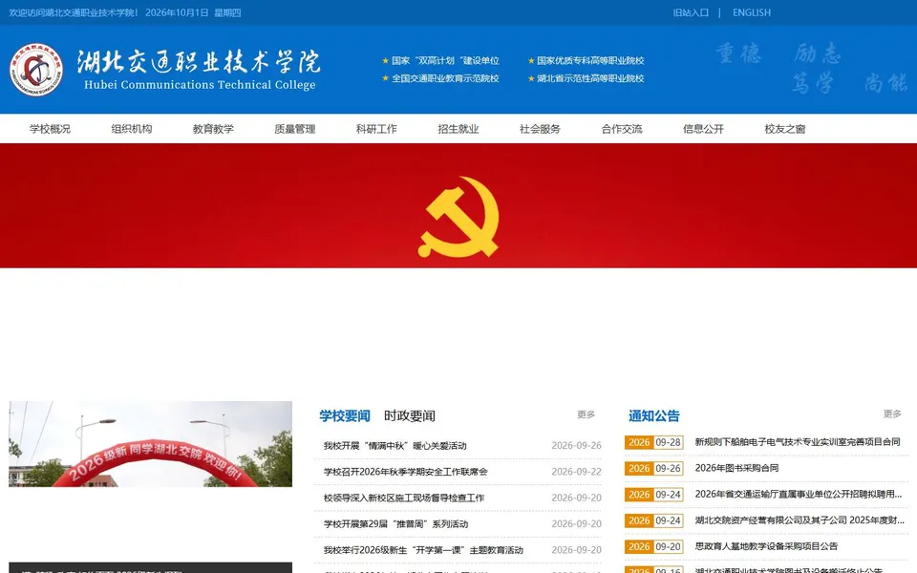Open news 校领导深入新校区施工现场督导检查工作
Screen dimensions: 917x573
[403, 499]
